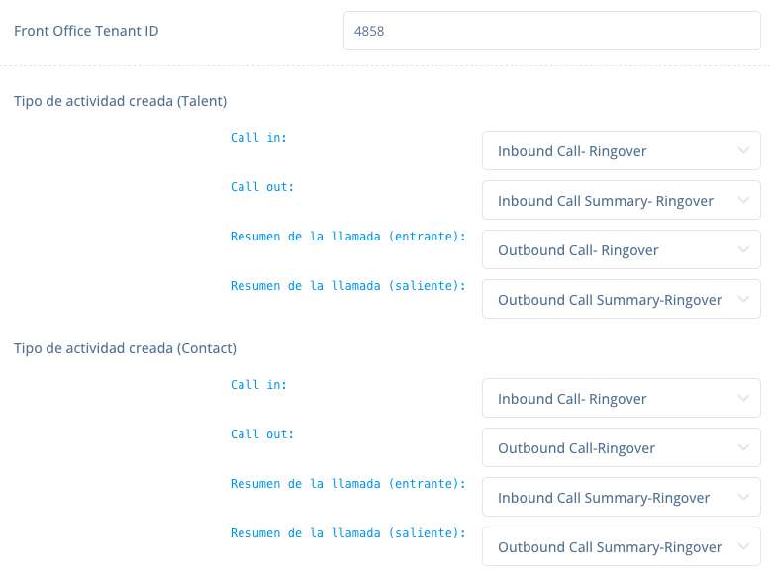Click 'Resumen de la llamada (saliente):' under Talent
Viewport: 770px width, 575px height.
point(348,286)
